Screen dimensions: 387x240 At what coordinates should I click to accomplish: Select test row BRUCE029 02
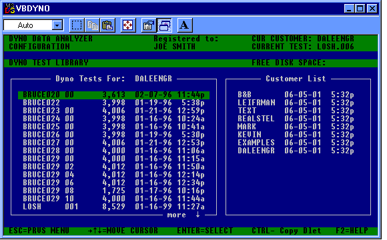pos(114,167)
